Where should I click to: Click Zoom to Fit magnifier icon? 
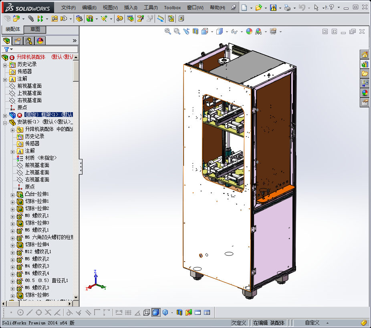click(x=168, y=32)
